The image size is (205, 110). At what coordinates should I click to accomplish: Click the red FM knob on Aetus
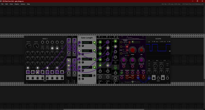pos(141,50)
